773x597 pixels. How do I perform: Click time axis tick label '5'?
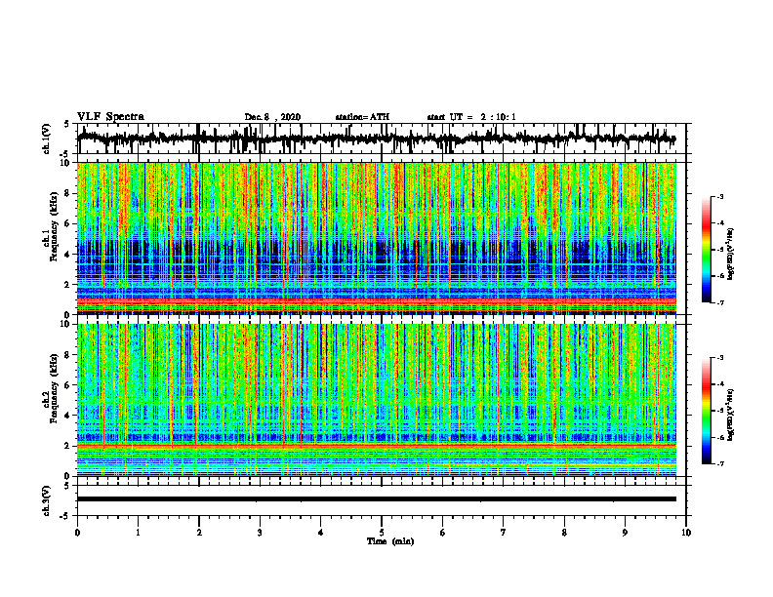tap(382, 533)
